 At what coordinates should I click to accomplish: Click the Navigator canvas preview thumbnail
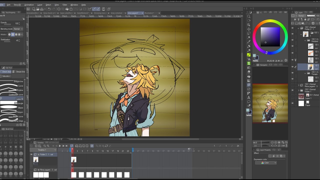click(x=270, y=103)
